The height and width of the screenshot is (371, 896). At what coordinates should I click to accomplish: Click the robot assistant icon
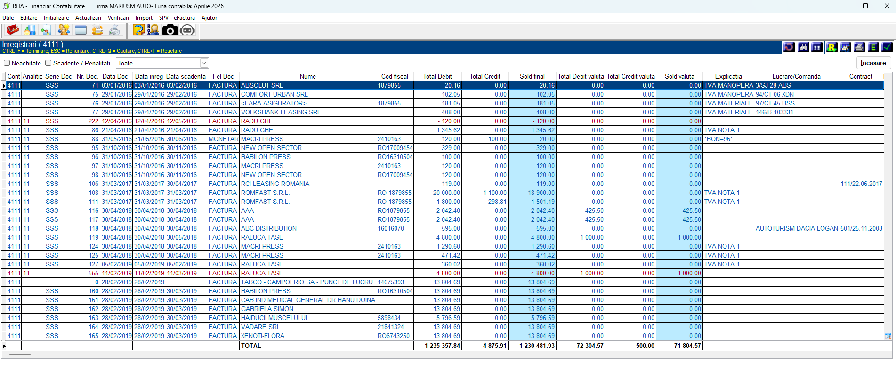pos(187,31)
